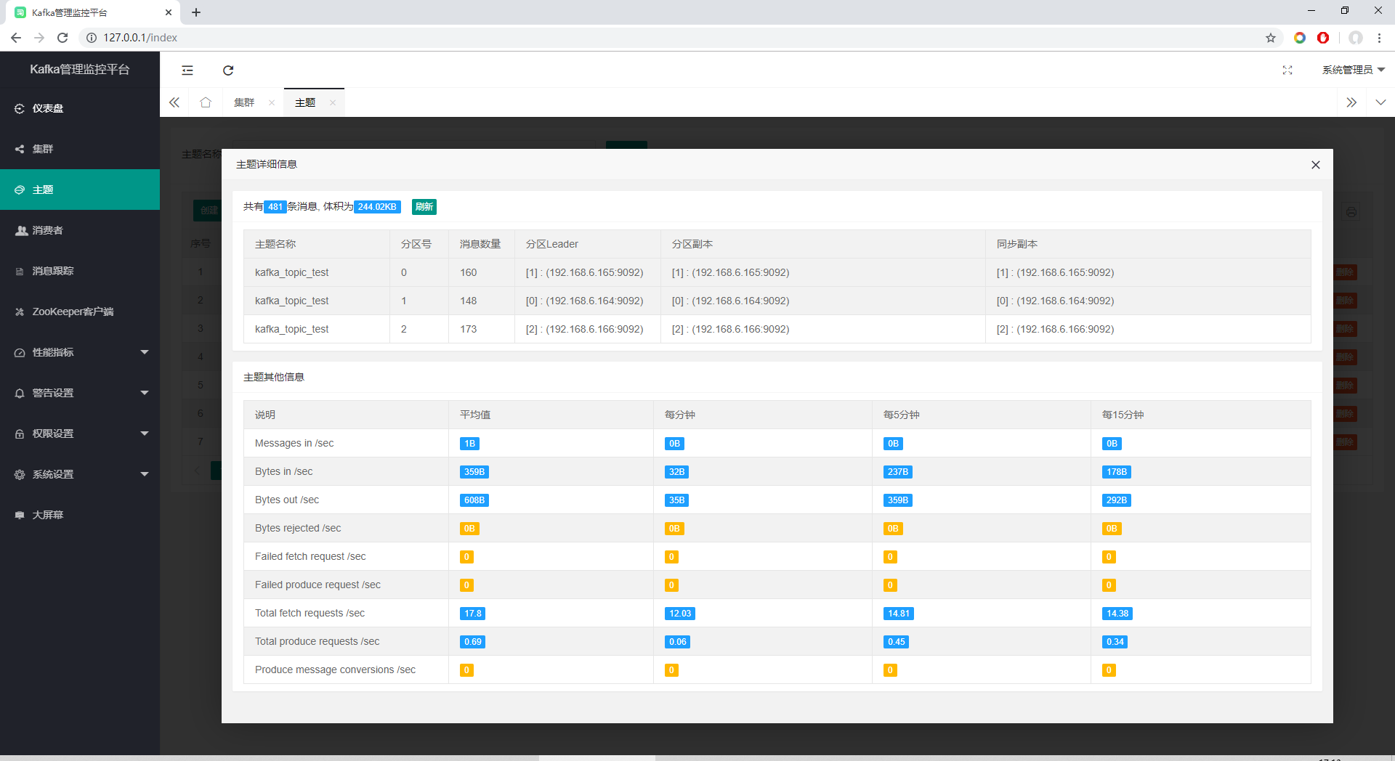Open 大屏幕 in sidebar
Screen dimensions: 1395x761
(x=80, y=515)
